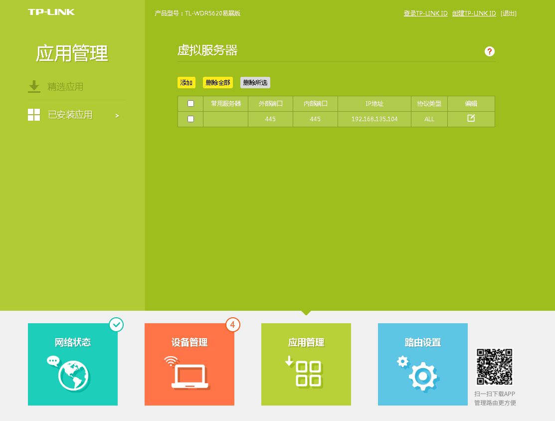Click the yellow 添加 button
The image size is (555, 421).
coord(186,82)
